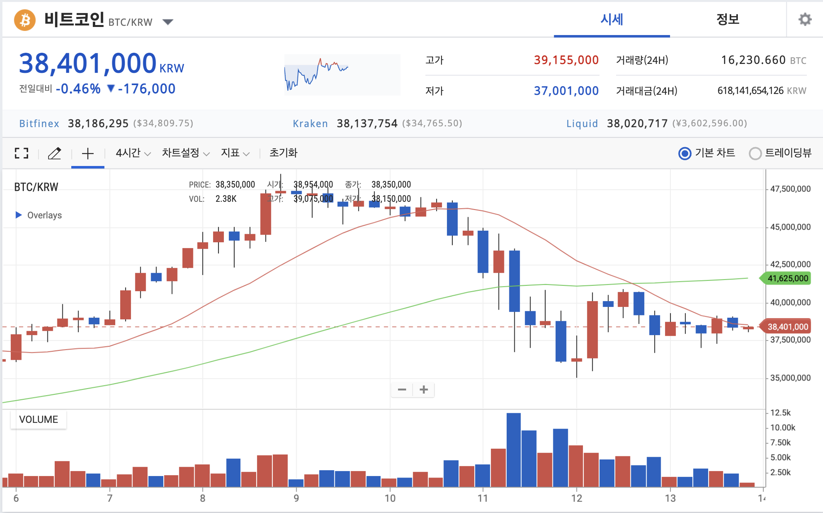Open the BTC/KRW coin selector arrow
This screenshot has width=823, height=513.
[x=168, y=22]
